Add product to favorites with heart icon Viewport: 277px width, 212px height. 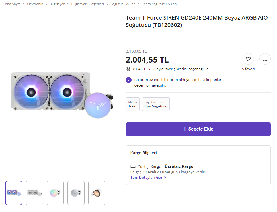(248, 59)
